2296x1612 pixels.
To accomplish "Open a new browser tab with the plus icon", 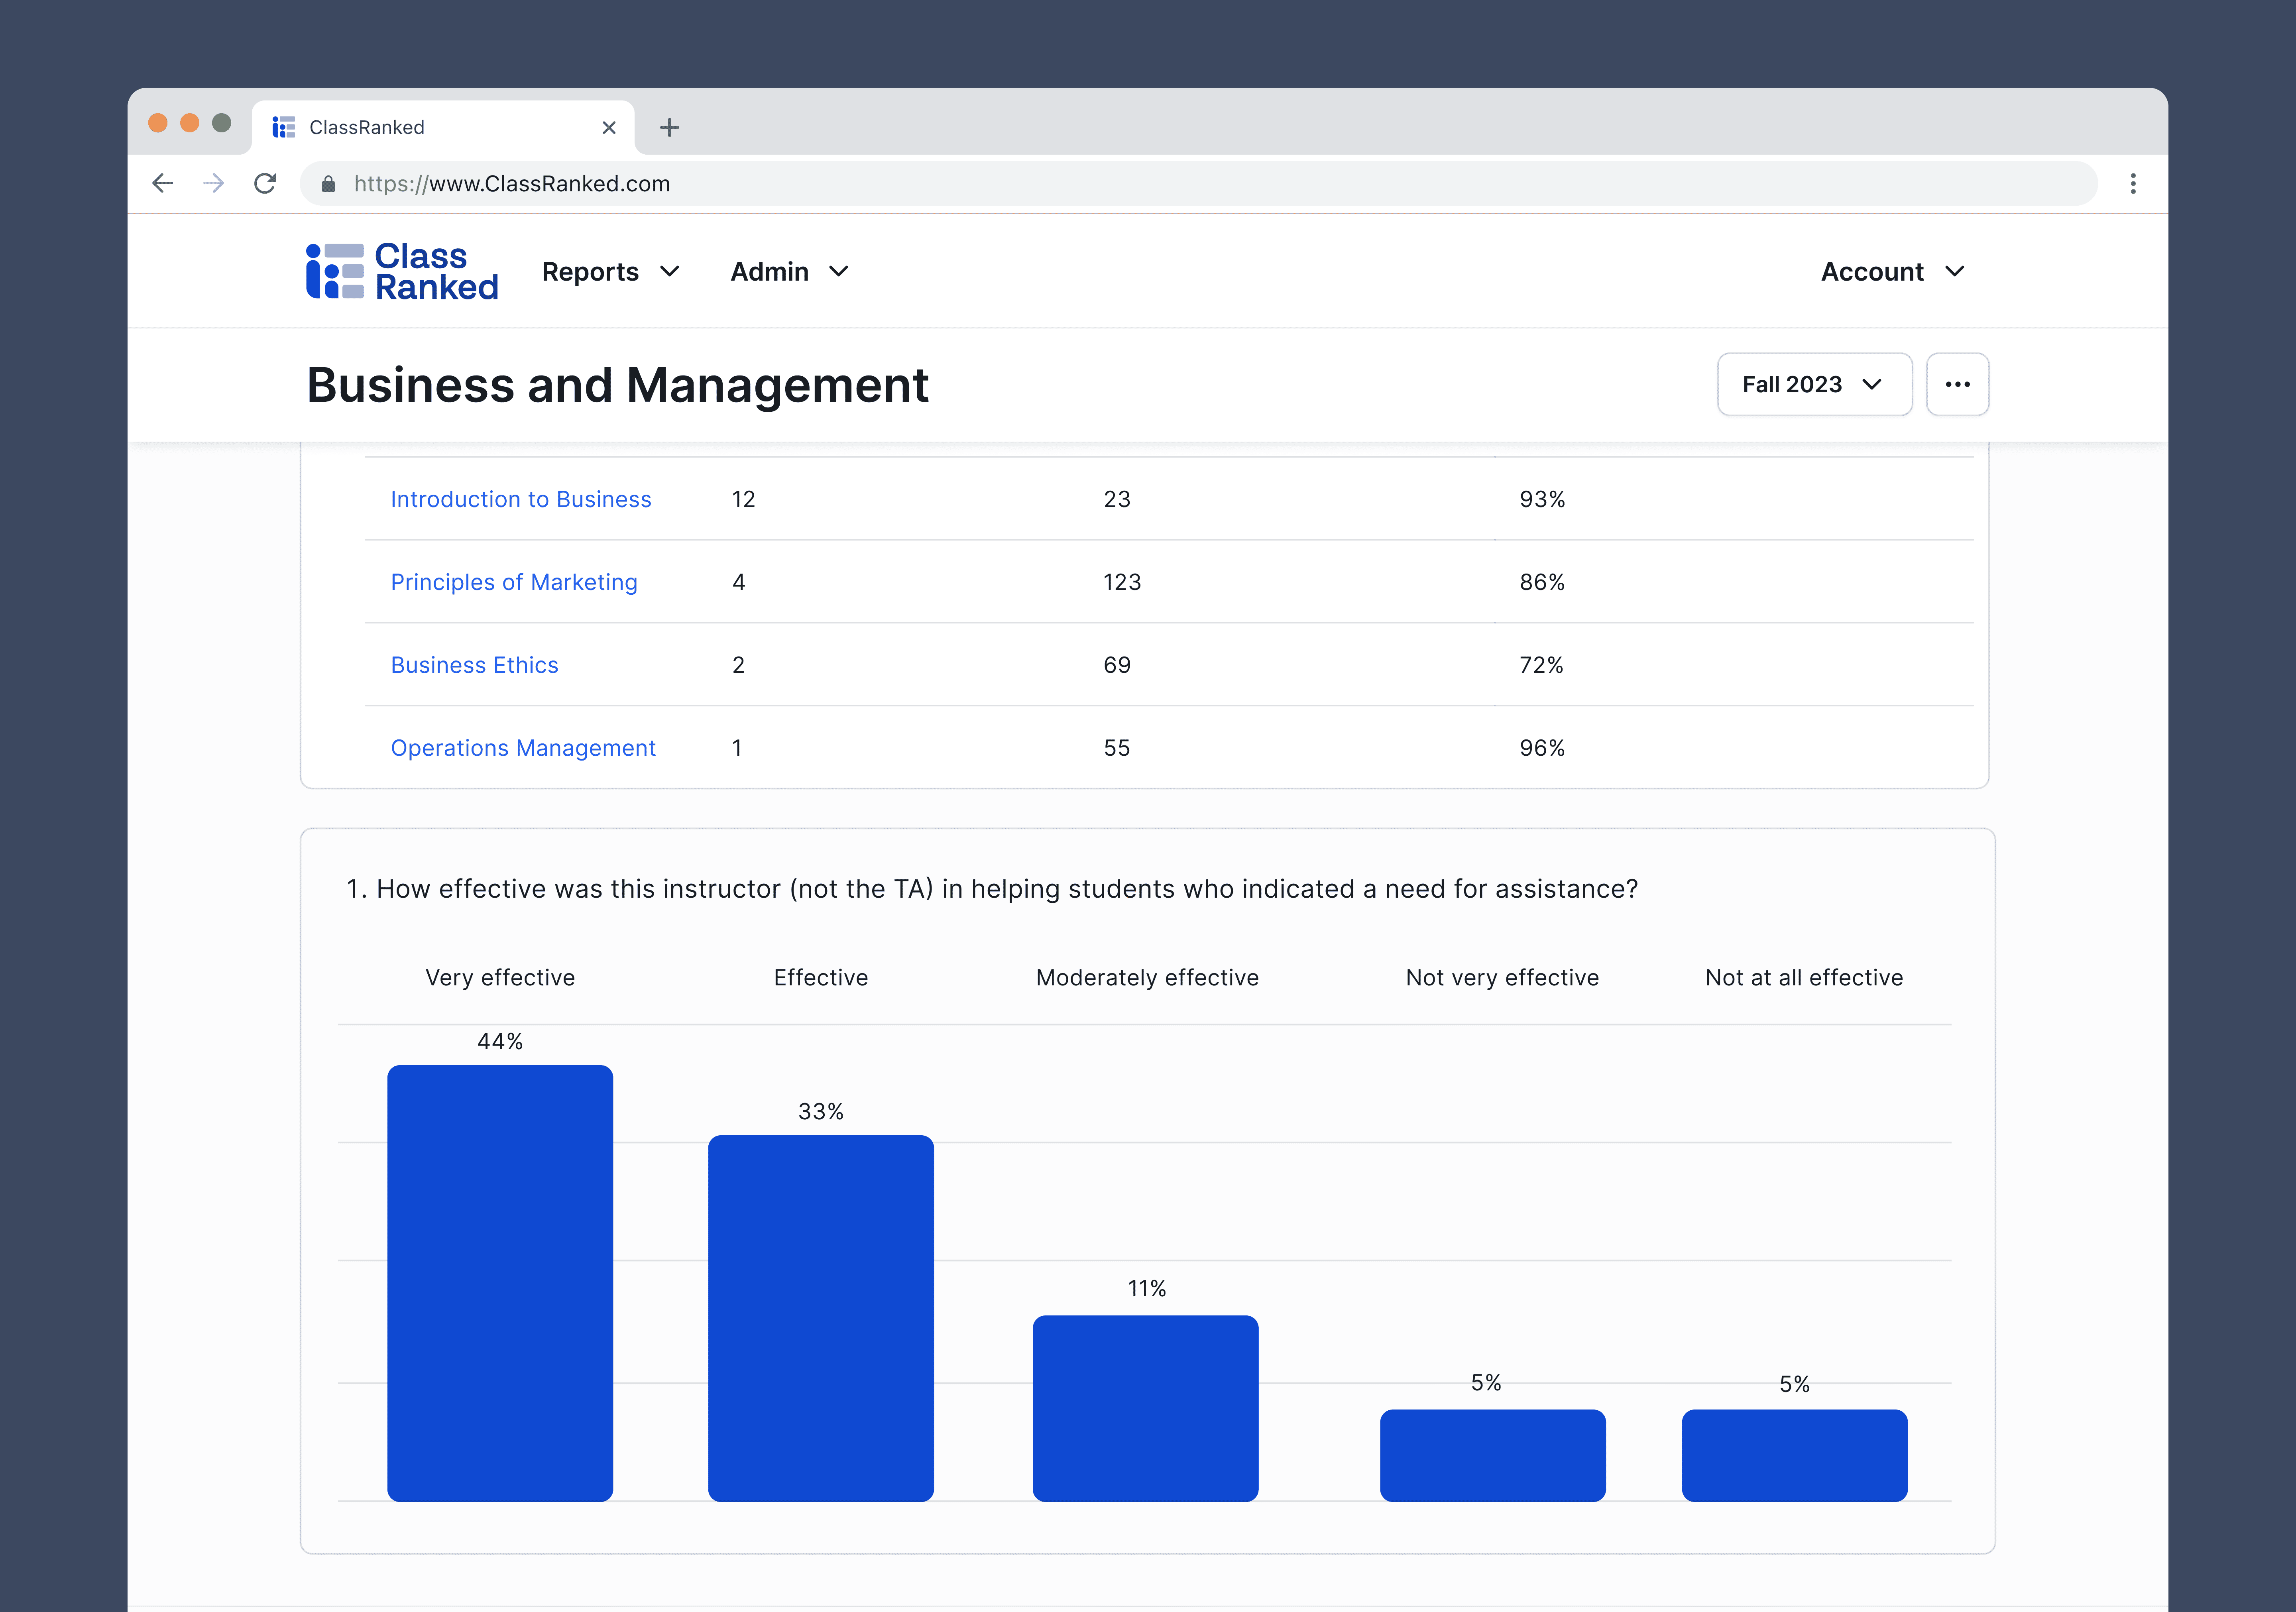I will click(669, 128).
